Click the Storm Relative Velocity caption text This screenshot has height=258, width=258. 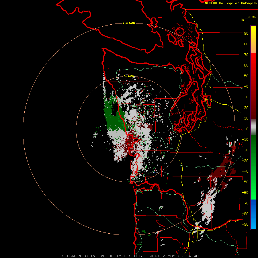[130, 256]
